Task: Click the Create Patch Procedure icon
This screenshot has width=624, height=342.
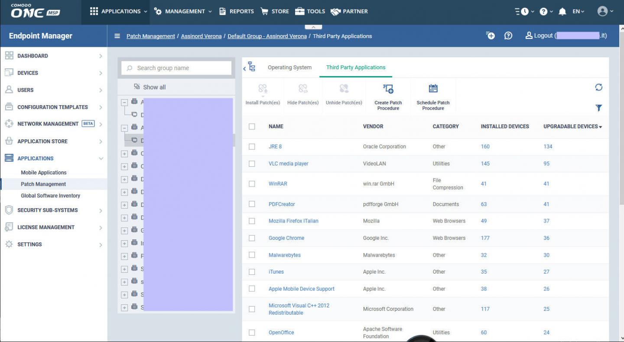Action: coord(388,89)
